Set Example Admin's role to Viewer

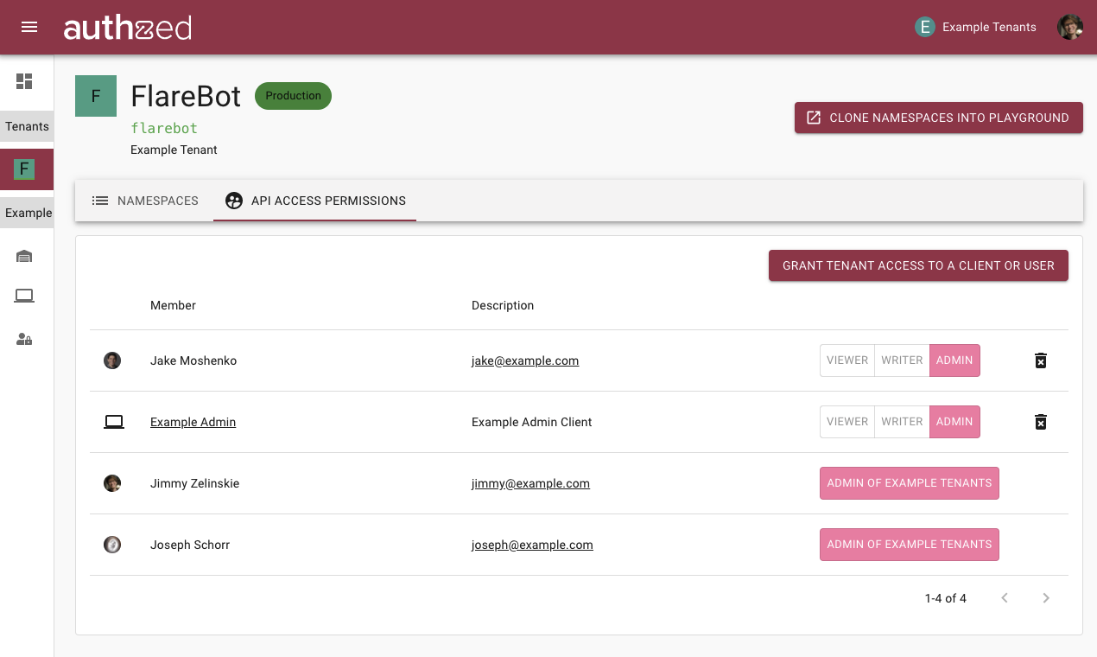pos(847,422)
